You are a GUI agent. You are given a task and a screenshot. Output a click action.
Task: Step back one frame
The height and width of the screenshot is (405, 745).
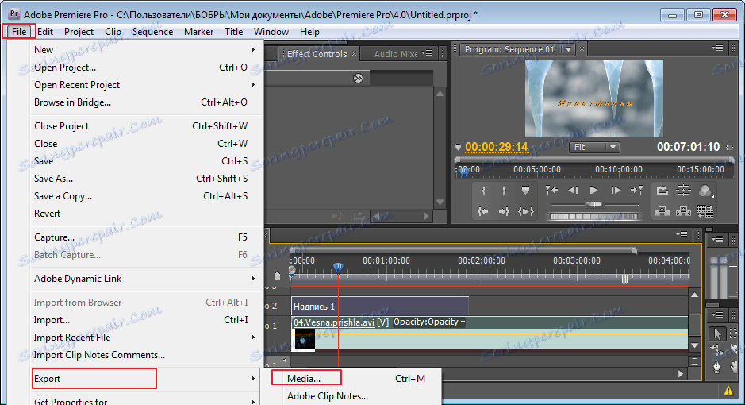(x=573, y=191)
